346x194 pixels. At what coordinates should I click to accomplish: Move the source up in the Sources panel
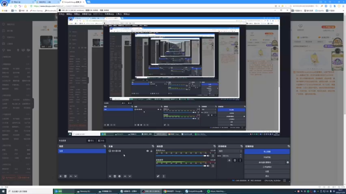[125, 176]
